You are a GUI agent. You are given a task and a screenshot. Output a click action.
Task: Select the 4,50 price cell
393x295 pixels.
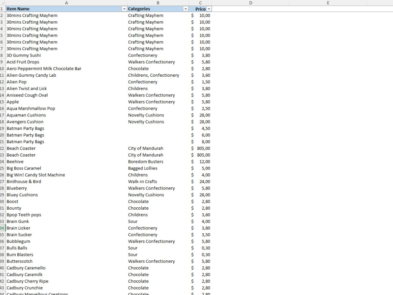tap(200, 129)
